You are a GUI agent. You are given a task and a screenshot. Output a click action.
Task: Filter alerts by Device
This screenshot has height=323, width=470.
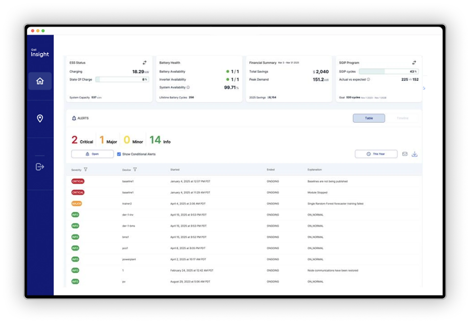[x=135, y=169]
